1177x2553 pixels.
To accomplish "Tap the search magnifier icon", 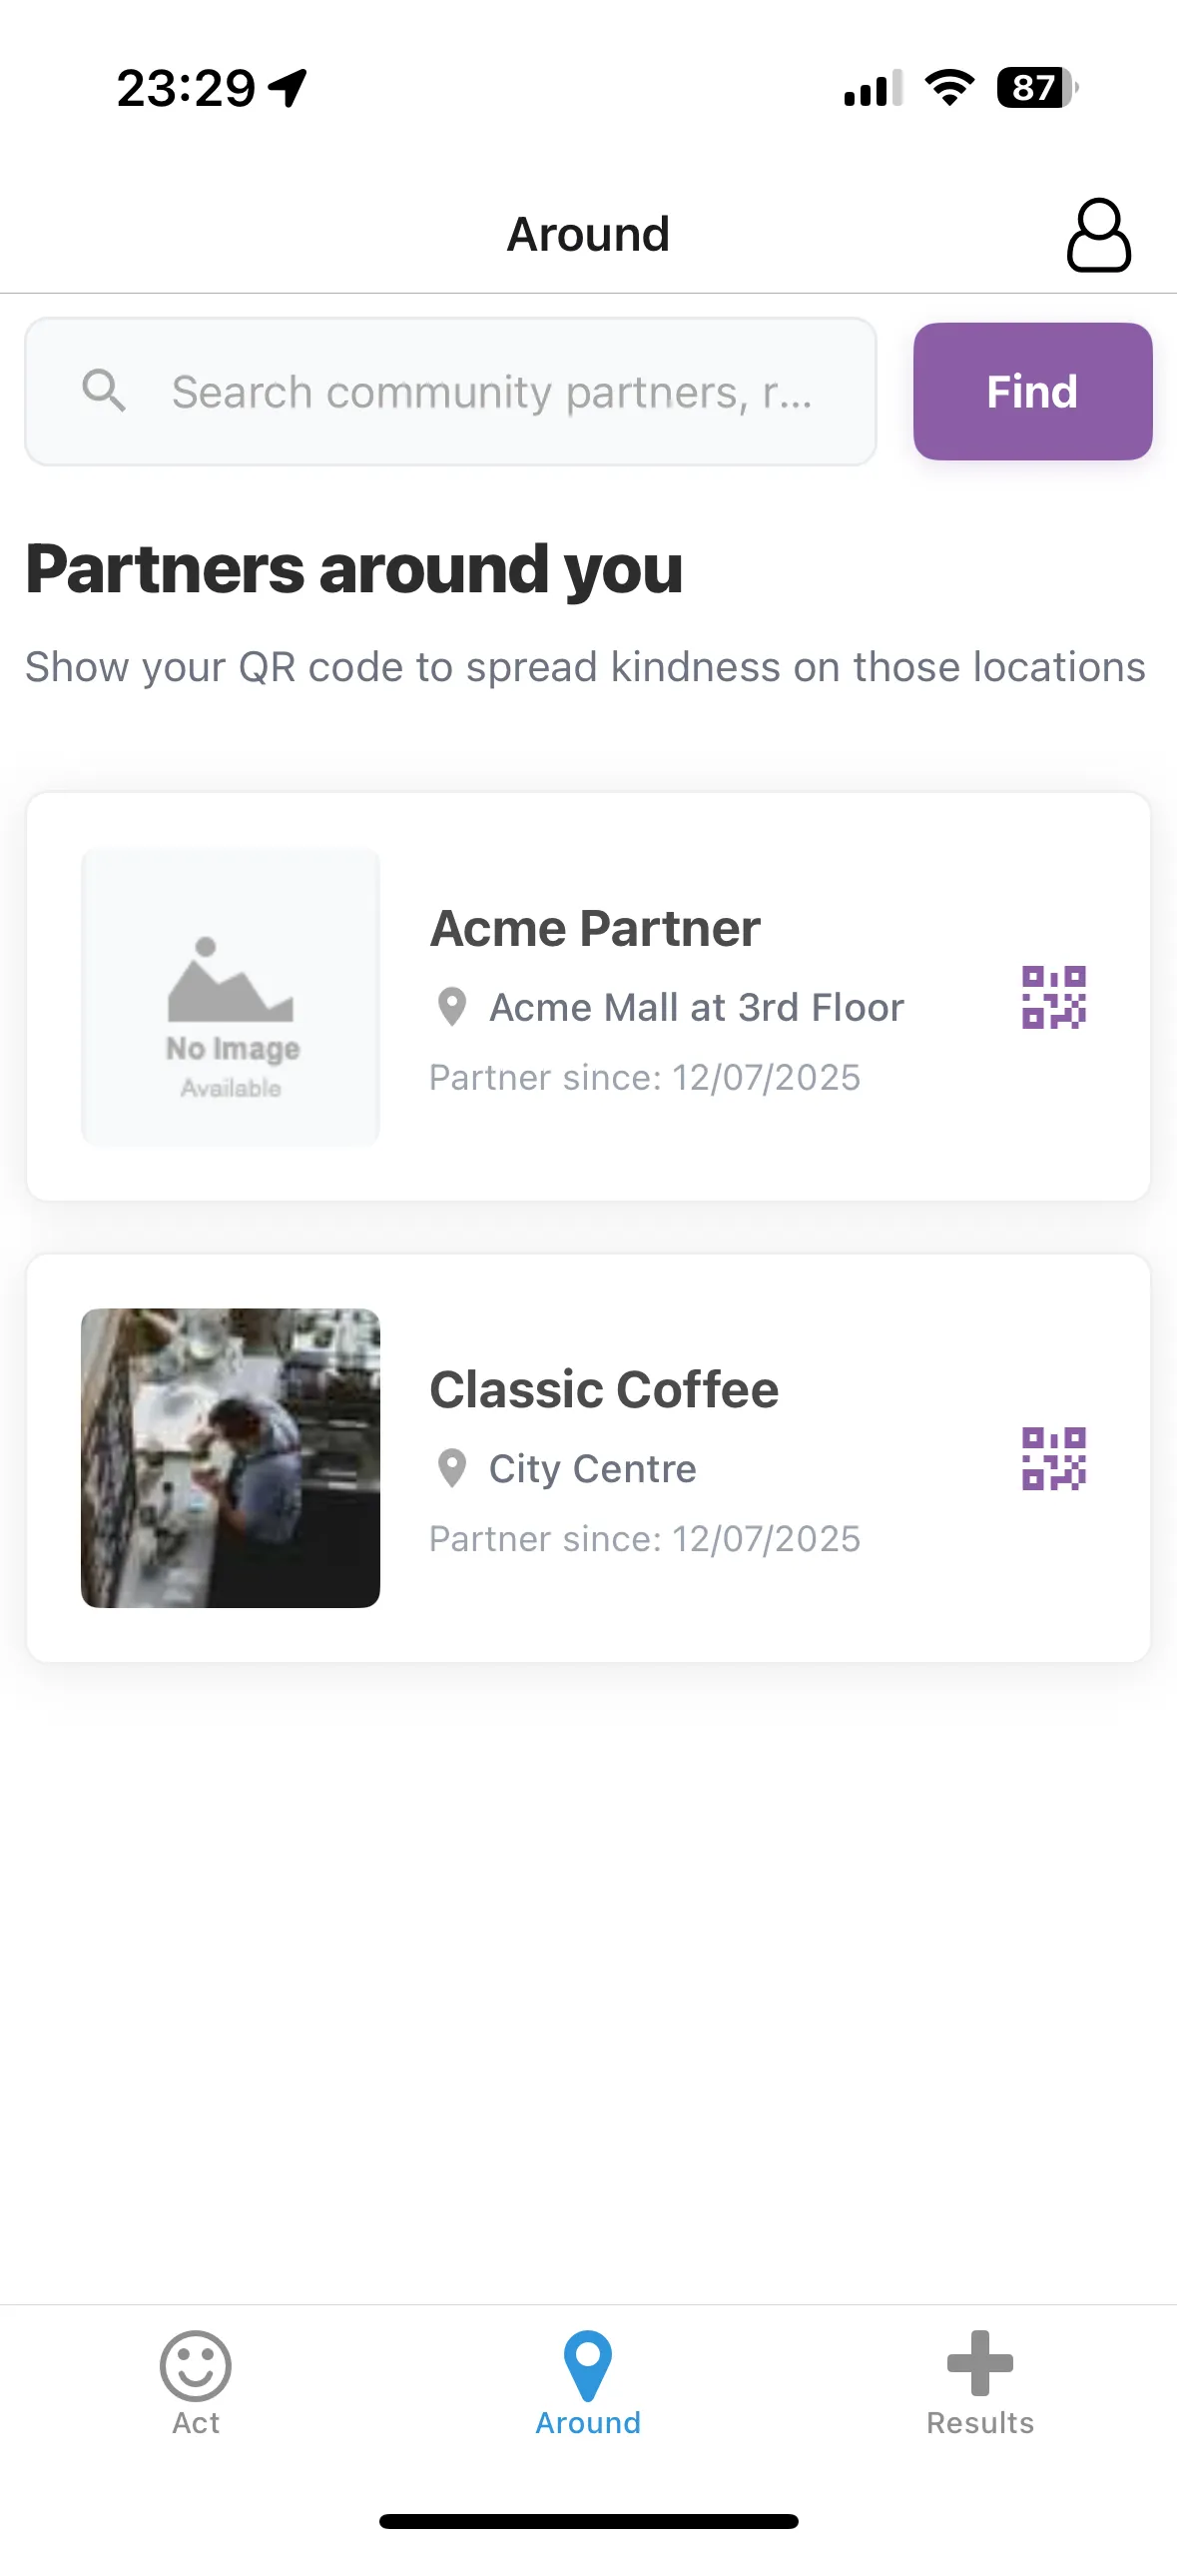I will (104, 391).
